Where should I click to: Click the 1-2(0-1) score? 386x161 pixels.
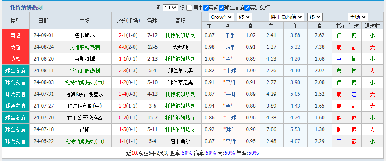tap(128, 82)
